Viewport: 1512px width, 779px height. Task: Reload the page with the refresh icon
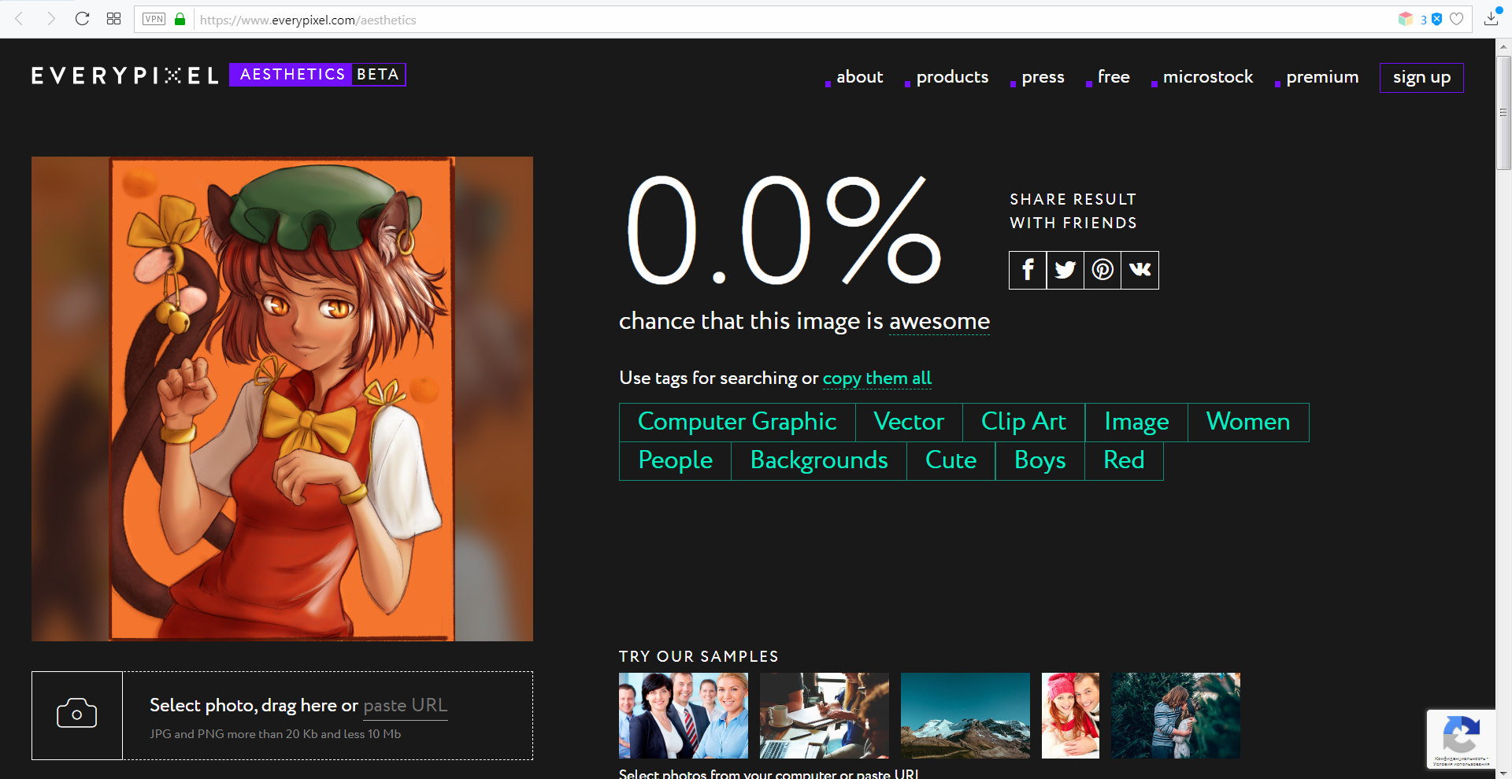tap(82, 19)
